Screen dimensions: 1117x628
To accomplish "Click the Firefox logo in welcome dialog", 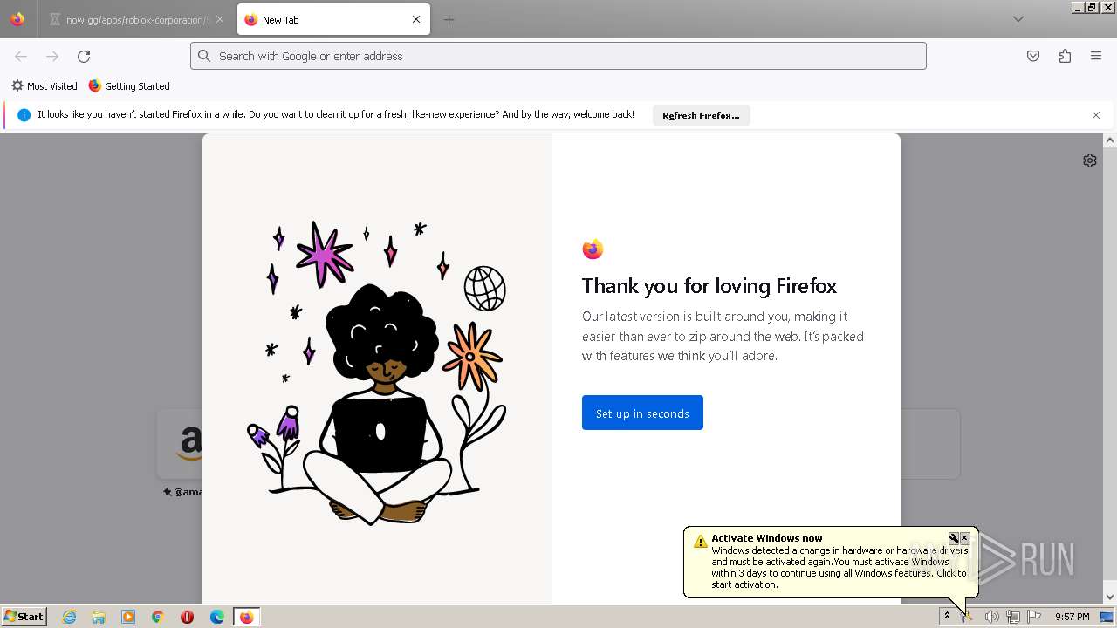I will point(593,249).
